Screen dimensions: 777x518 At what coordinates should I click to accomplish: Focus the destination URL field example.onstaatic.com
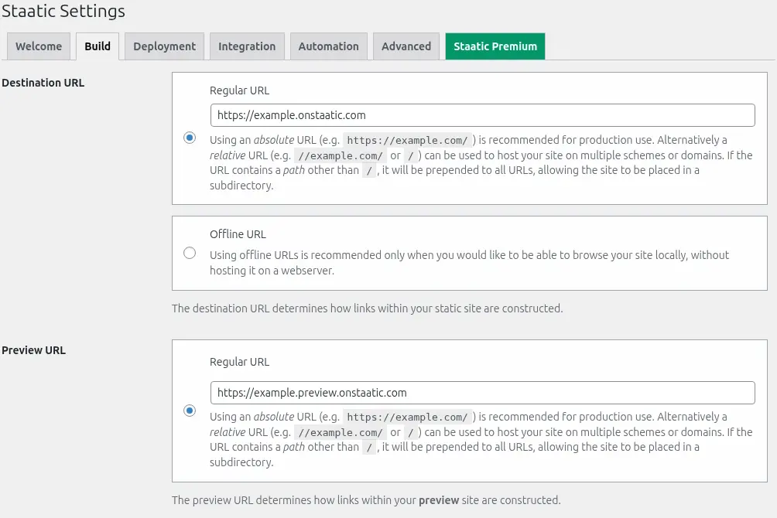click(x=482, y=115)
